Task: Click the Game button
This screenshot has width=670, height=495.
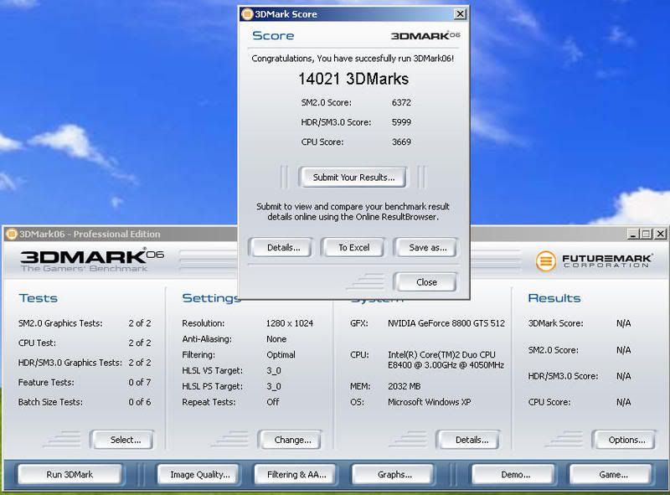Action: click(x=613, y=475)
